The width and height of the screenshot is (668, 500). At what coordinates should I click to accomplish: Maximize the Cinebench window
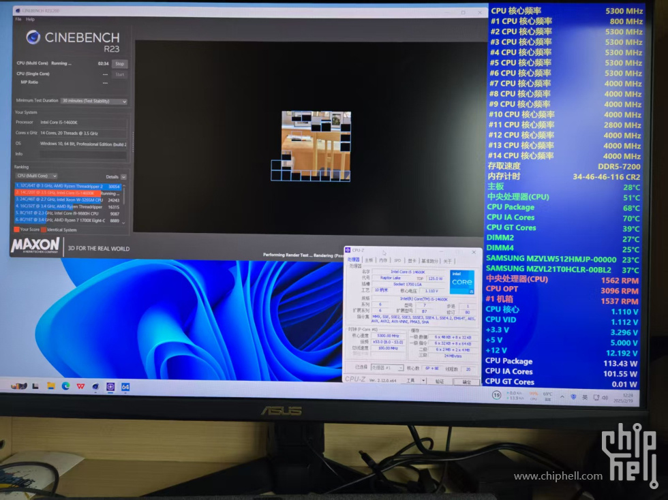click(x=463, y=12)
